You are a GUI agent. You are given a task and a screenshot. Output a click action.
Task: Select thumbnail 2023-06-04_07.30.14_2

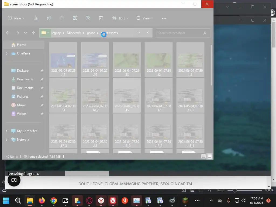pyautogui.click(x=95, y=95)
